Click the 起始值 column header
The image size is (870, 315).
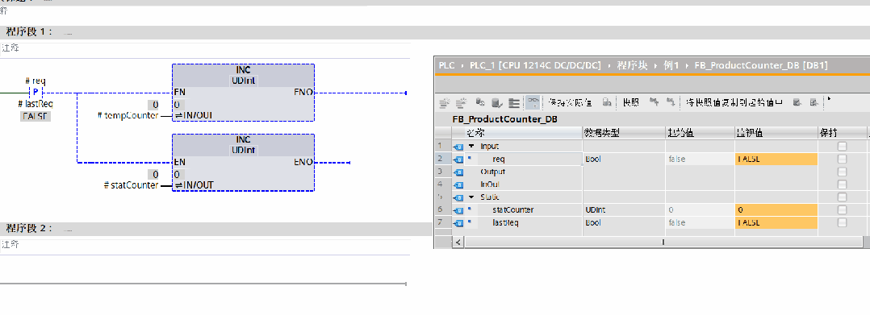(701, 133)
